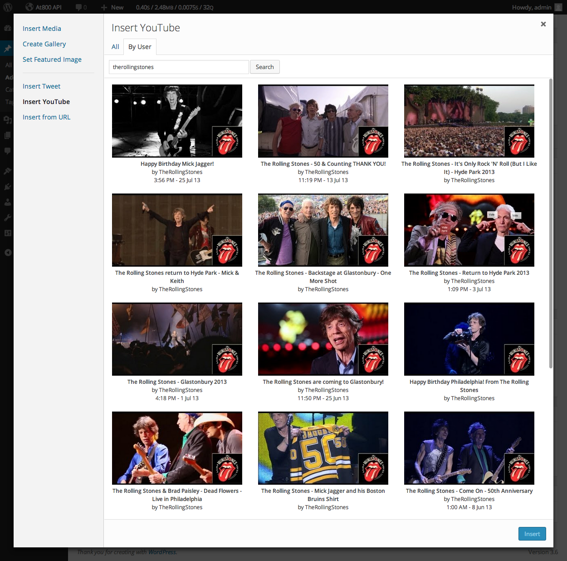Select 50 & Counting THANK YOU thumbnail
The width and height of the screenshot is (567, 561).
(323, 121)
